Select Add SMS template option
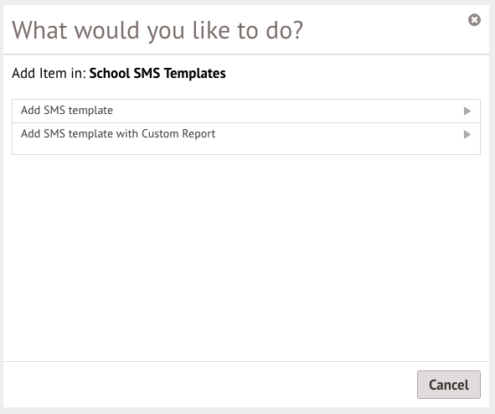This screenshot has width=495, height=414. point(246,111)
